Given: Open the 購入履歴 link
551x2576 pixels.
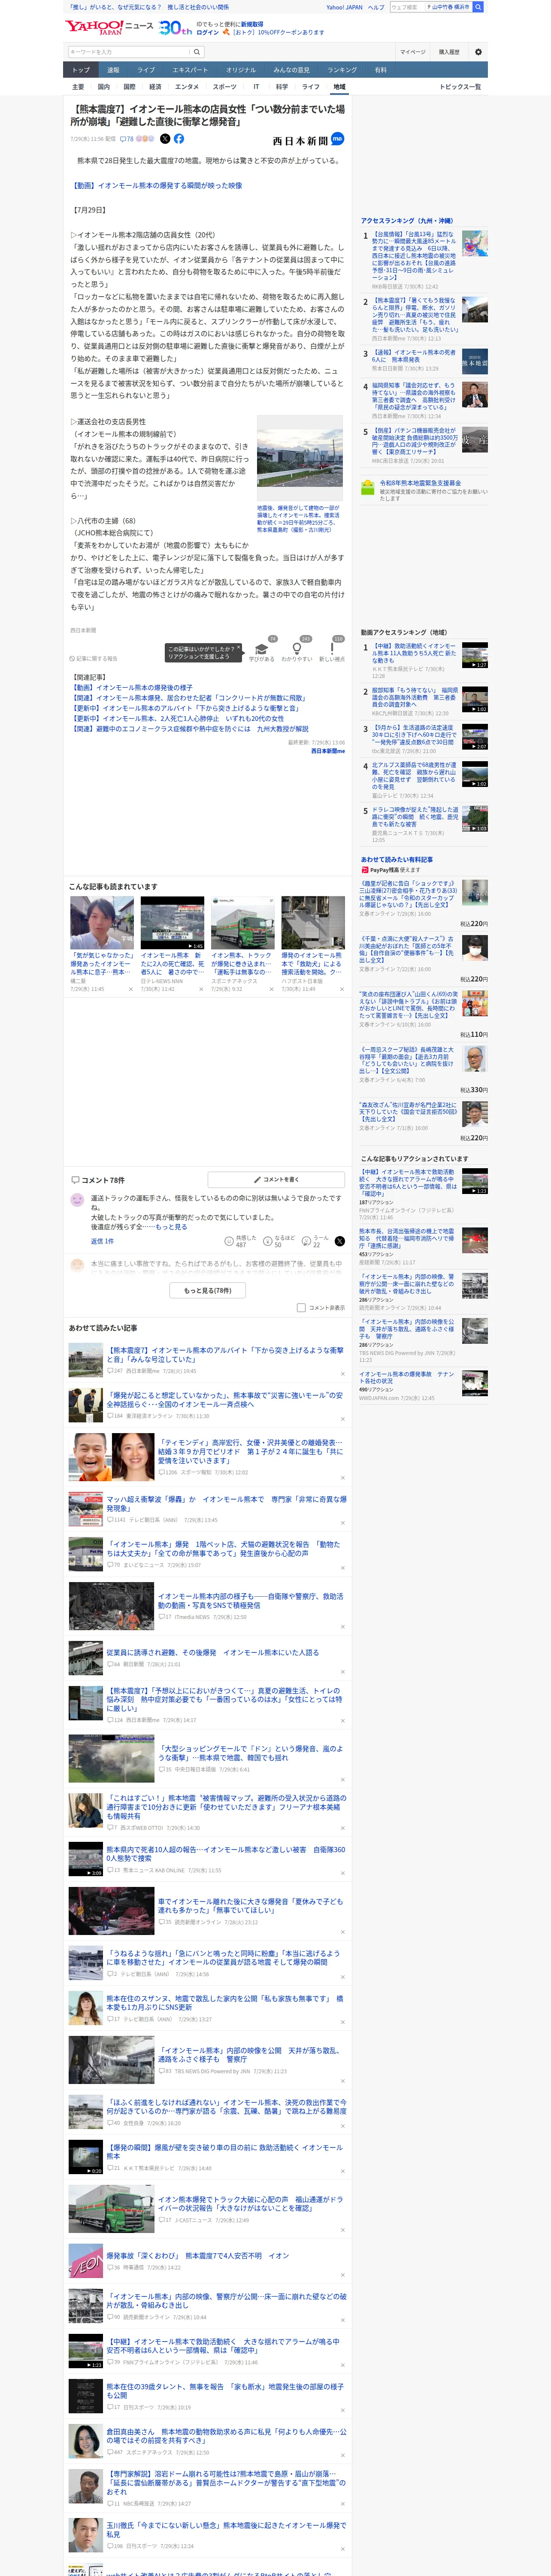Looking at the screenshot, I should 449,52.
